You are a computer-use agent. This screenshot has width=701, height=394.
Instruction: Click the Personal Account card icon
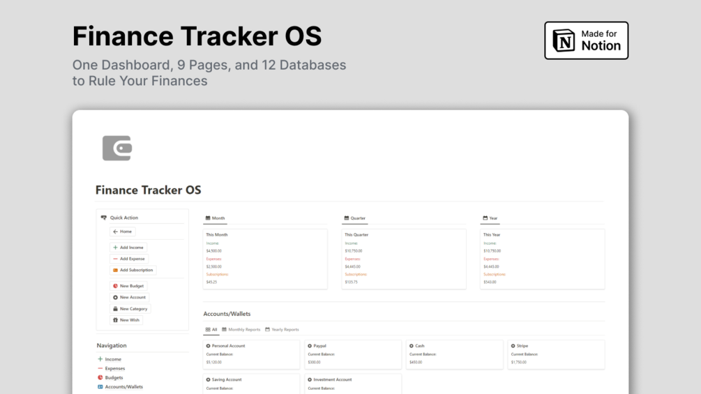click(x=208, y=346)
